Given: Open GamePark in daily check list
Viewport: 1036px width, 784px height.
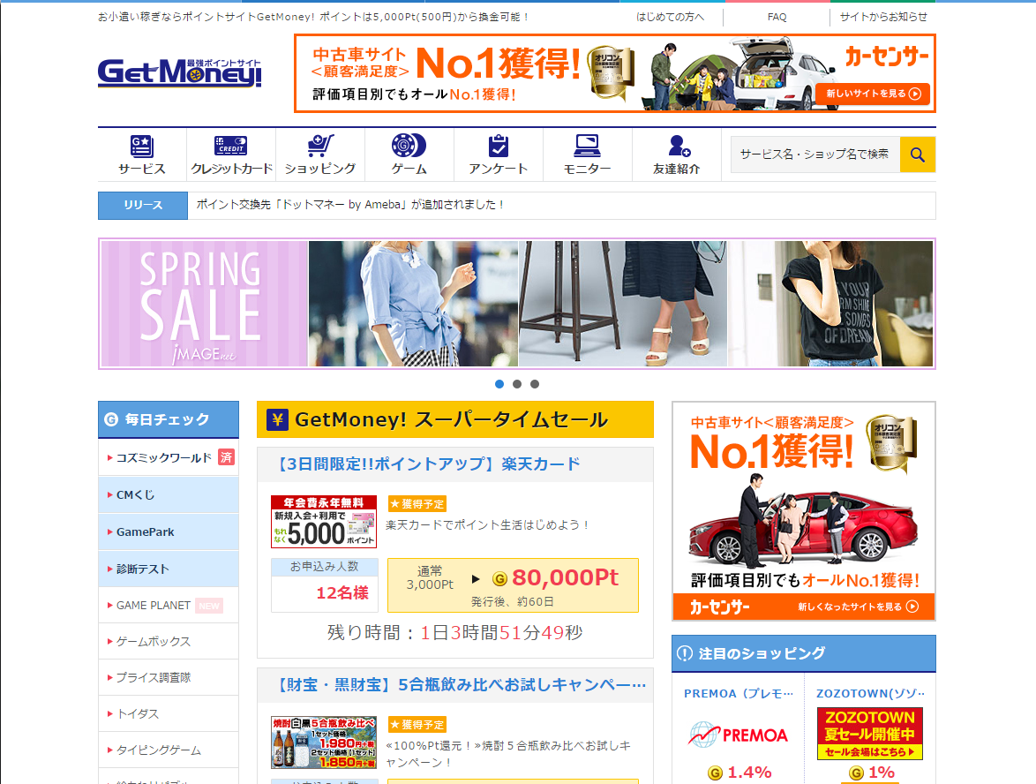Looking at the screenshot, I should [x=146, y=531].
